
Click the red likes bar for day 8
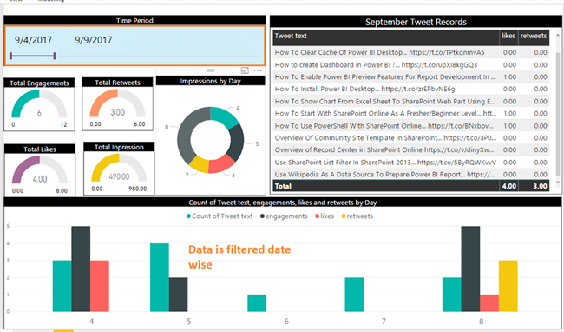tap(489, 303)
